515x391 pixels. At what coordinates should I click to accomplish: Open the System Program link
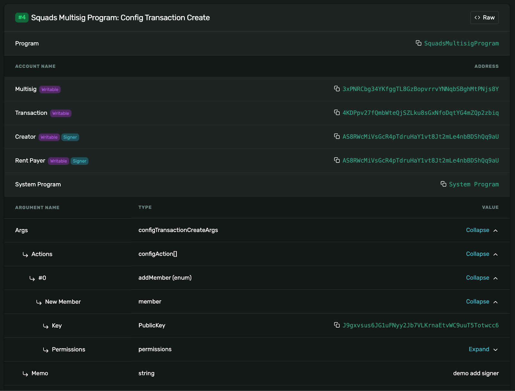pos(473,185)
